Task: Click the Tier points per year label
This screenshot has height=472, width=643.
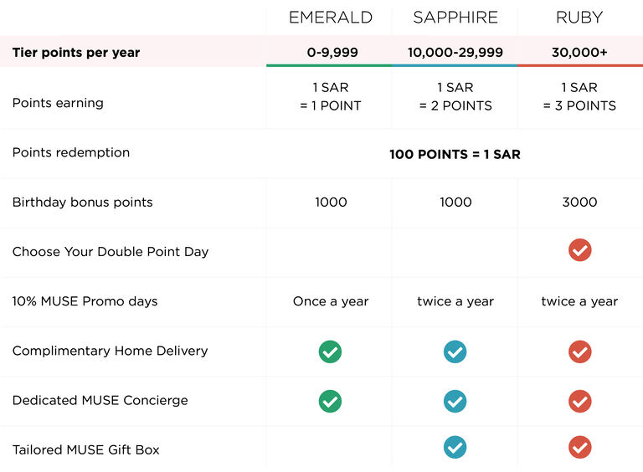Action: [x=76, y=53]
